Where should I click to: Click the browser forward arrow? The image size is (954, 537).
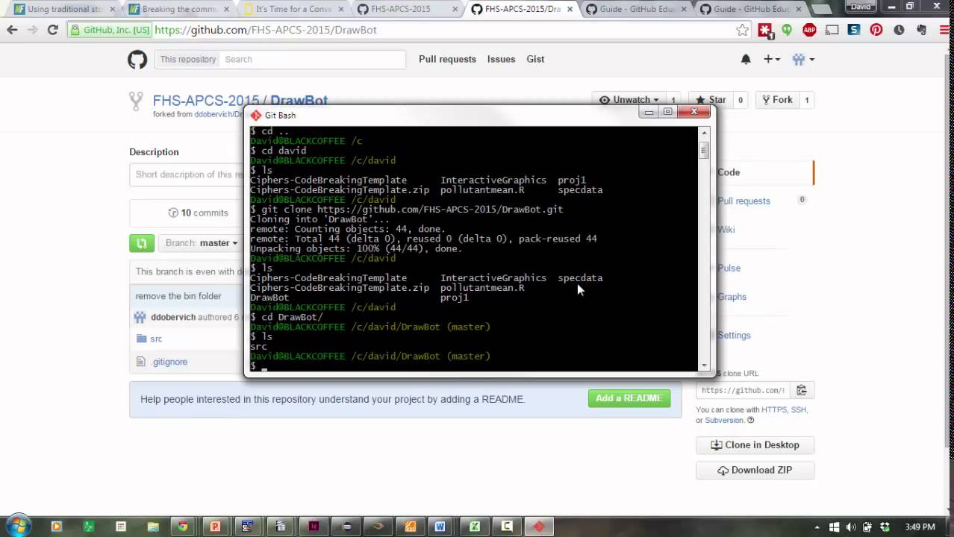[x=32, y=30]
